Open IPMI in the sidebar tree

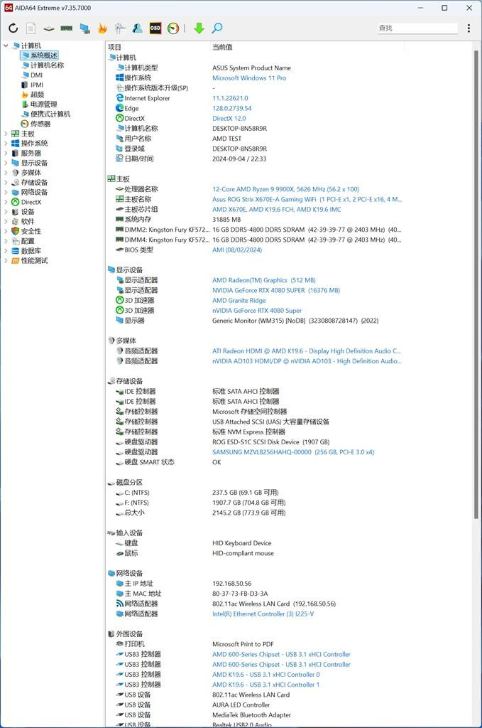tap(32, 85)
